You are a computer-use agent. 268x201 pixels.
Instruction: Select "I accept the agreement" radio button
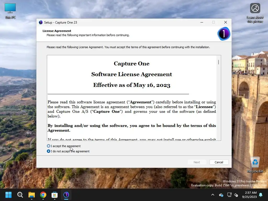click(x=48, y=146)
